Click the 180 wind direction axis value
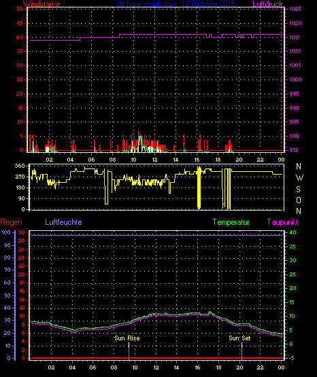The width and height of the screenshot is (317, 377). pos(20,187)
